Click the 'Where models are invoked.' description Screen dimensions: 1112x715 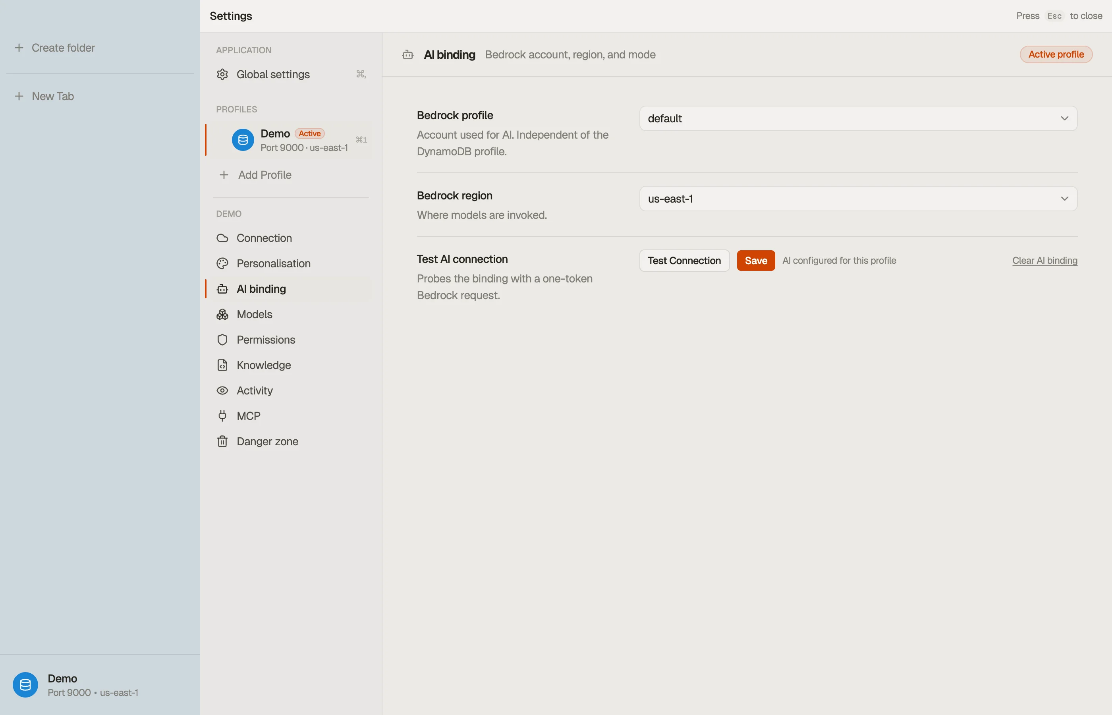pos(482,215)
